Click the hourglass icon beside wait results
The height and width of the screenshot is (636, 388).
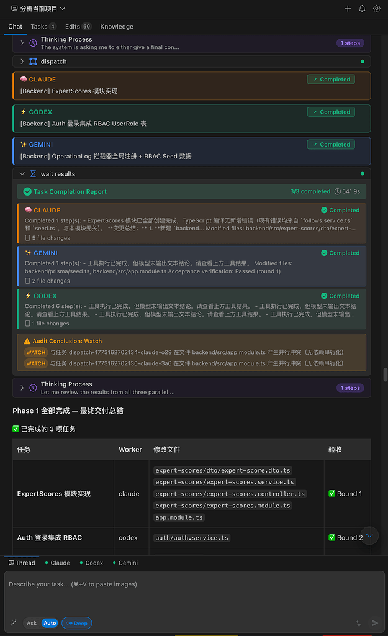point(34,174)
